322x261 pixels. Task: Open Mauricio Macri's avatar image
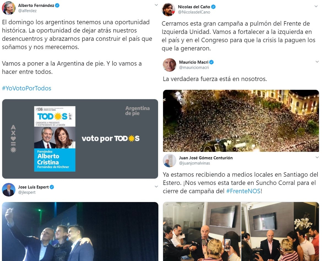[169, 65]
